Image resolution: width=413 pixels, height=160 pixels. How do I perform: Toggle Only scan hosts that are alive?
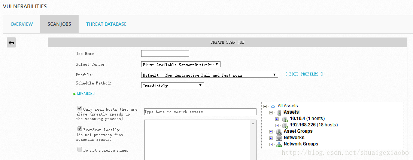coord(79,108)
